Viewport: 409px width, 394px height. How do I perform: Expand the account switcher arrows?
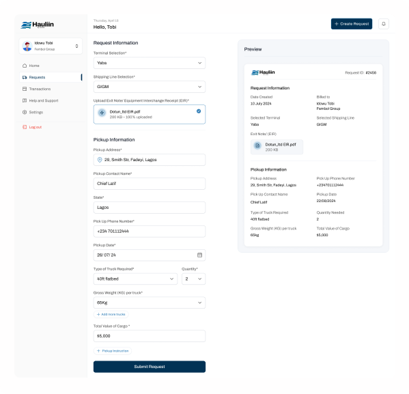pyautogui.click(x=76, y=46)
